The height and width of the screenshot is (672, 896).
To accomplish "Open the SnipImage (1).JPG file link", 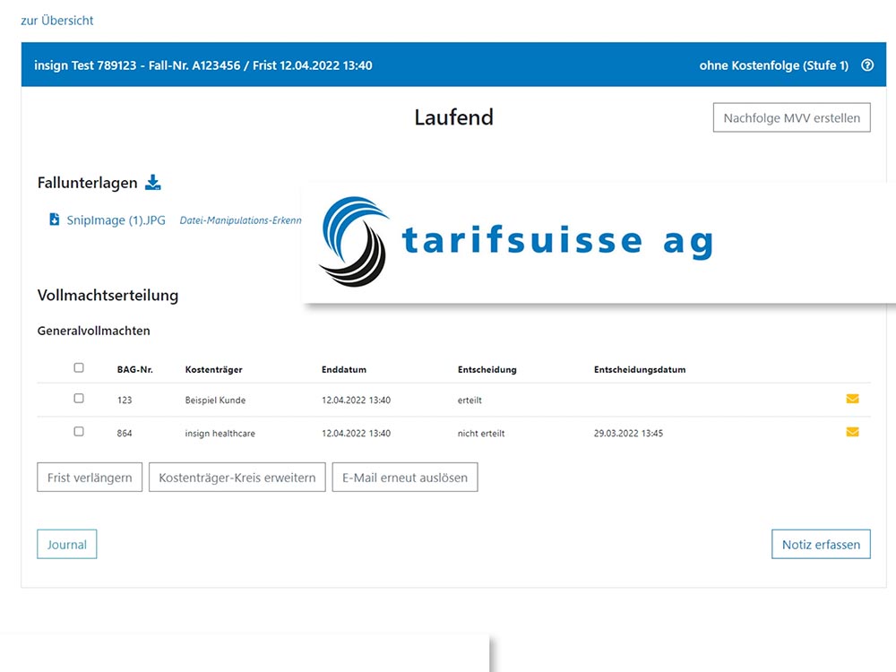I will pyautogui.click(x=116, y=220).
